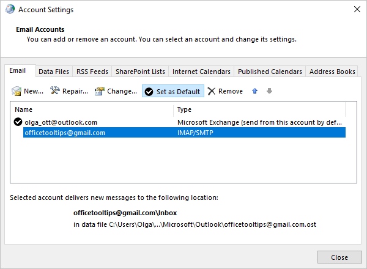This screenshot has width=367, height=269.
Task: Click the Repair... button label
Action: pos(75,91)
